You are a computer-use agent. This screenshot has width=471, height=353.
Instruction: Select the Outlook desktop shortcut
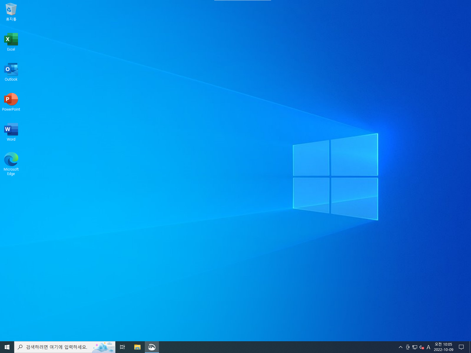click(x=11, y=72)
